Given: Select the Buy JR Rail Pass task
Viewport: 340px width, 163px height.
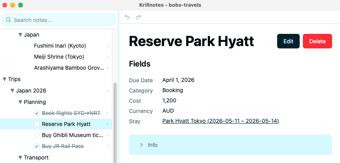Looking at the screenshot, I should [63, 146].
